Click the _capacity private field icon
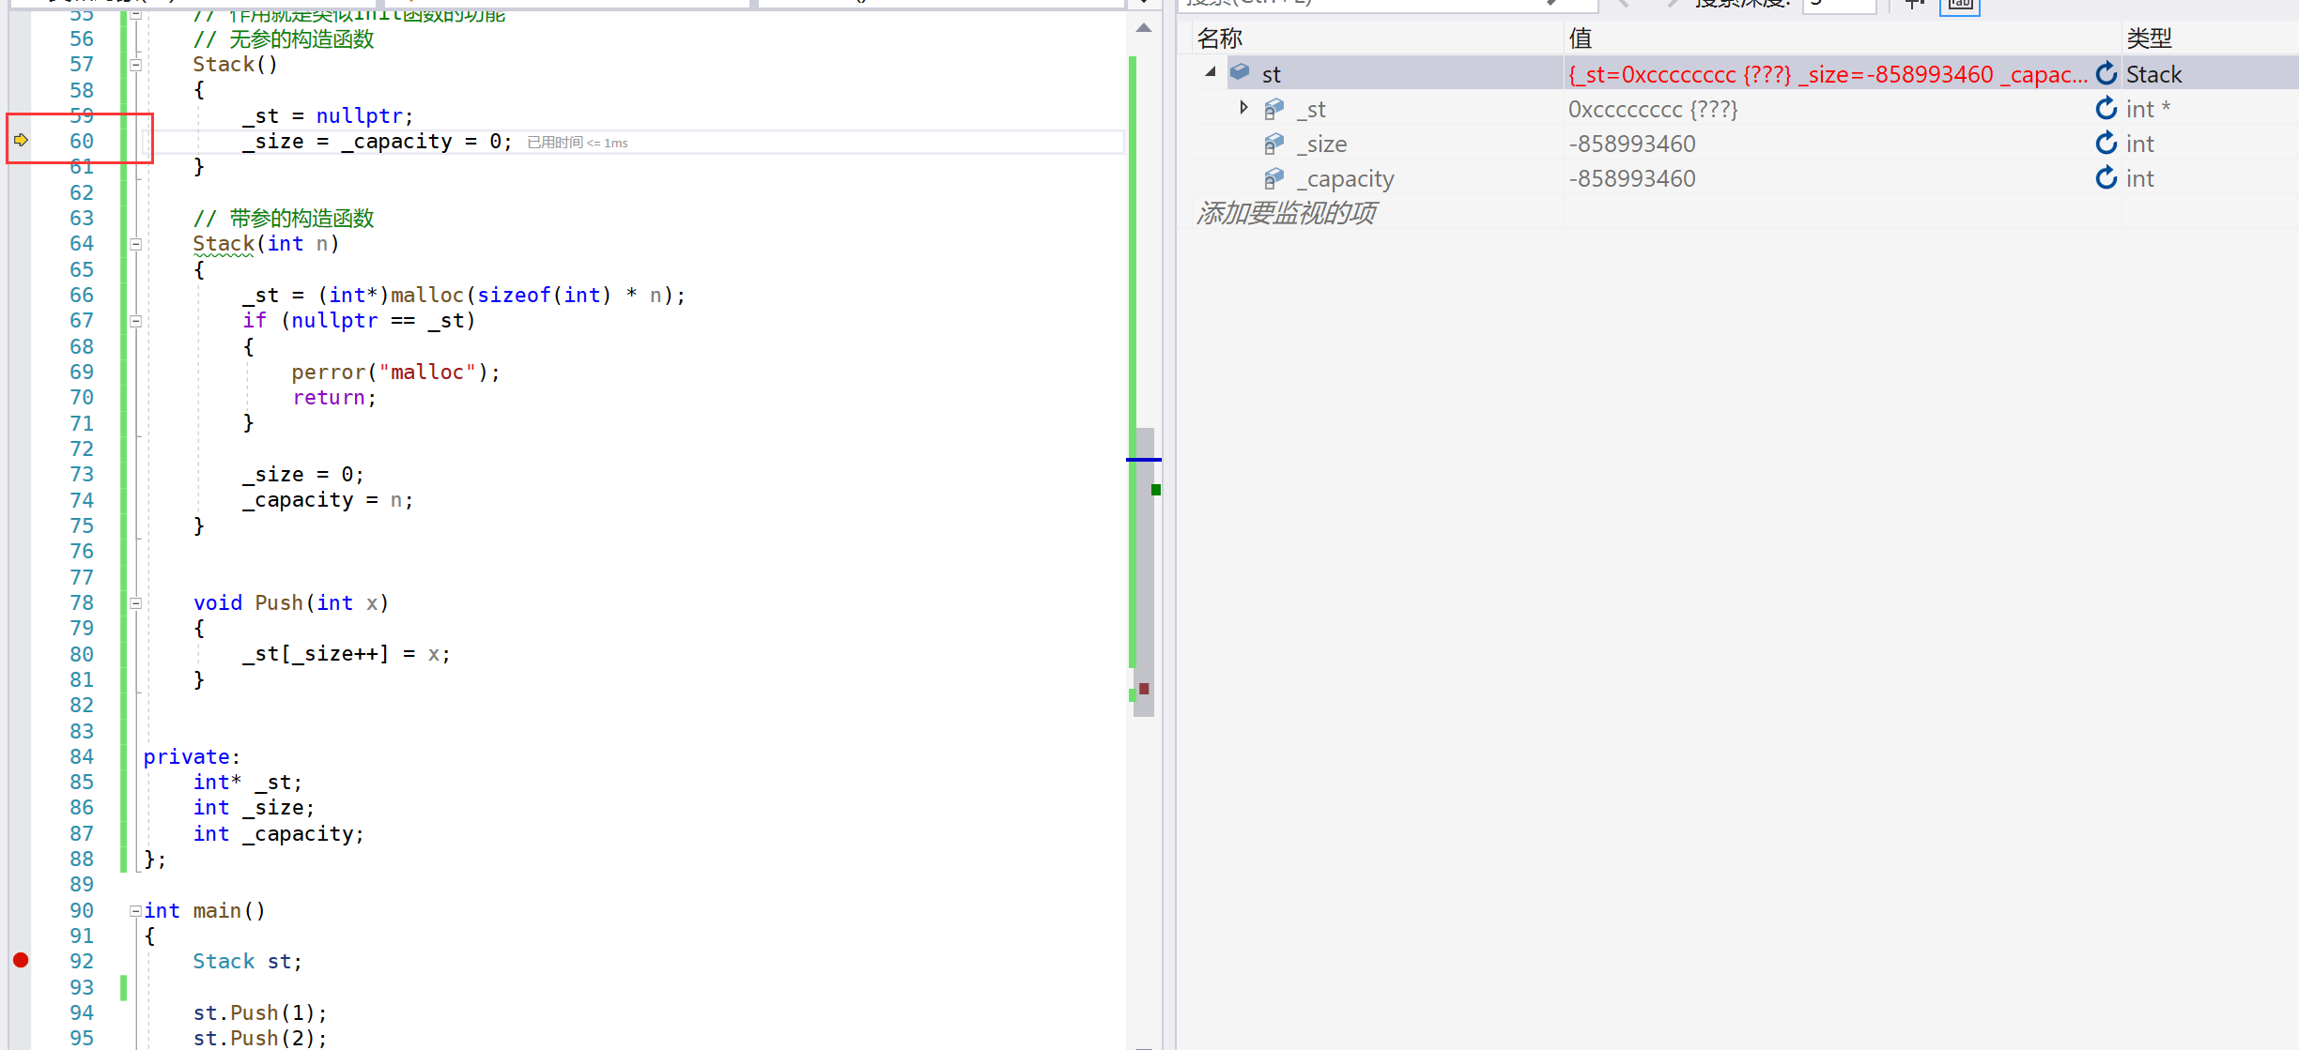 click(x=1273, y=178)
